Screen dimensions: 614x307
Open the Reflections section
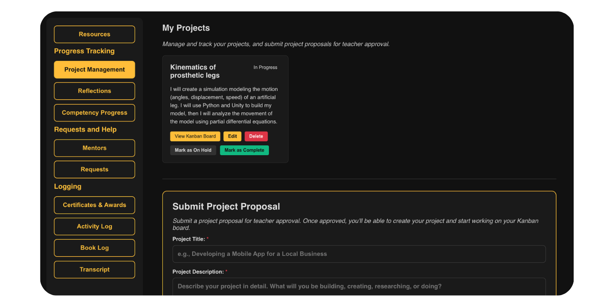click(x=94, y=91)
